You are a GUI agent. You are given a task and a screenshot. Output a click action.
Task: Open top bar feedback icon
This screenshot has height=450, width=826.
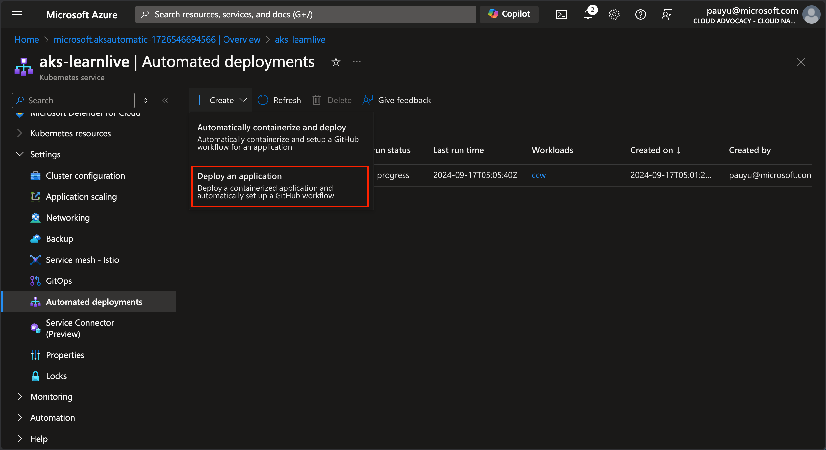tap(667, 14)
